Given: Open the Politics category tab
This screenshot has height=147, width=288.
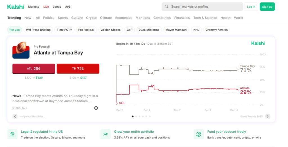Looking at the screenshot, I should 49,18.
